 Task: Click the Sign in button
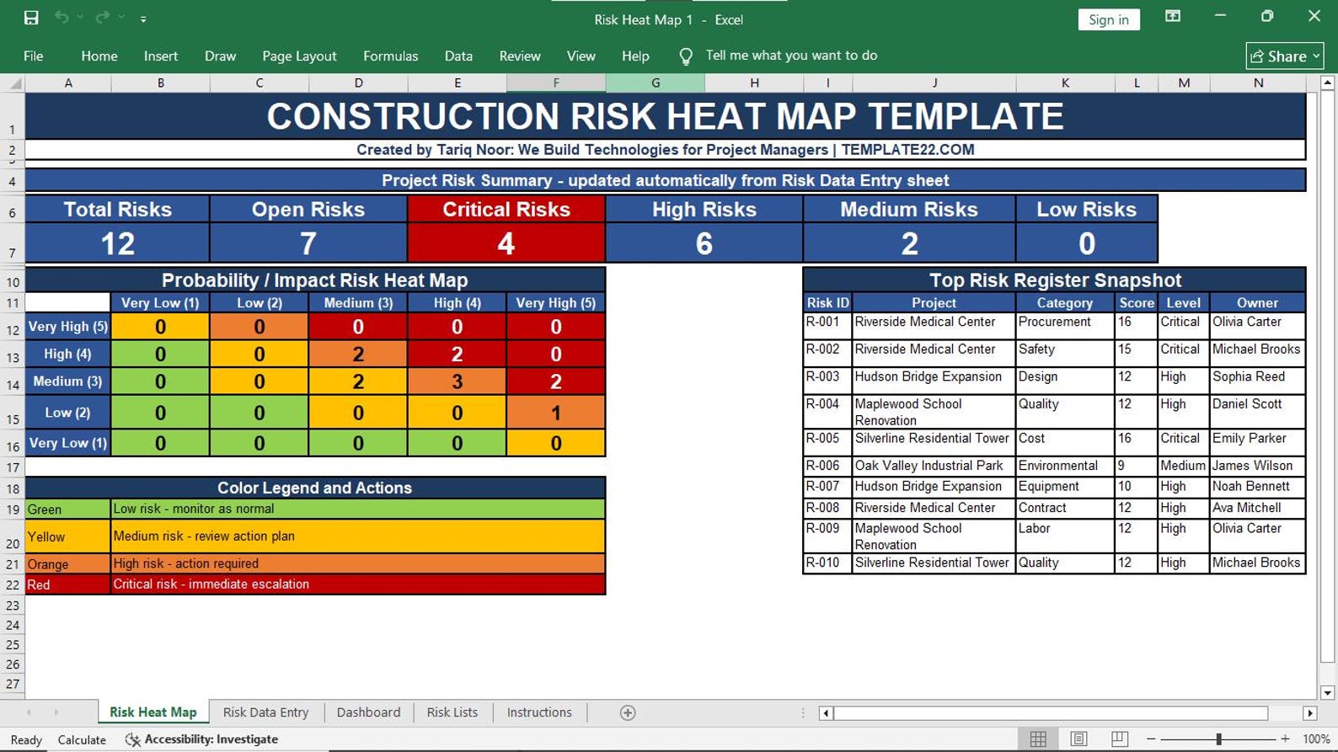point(1108,19)
